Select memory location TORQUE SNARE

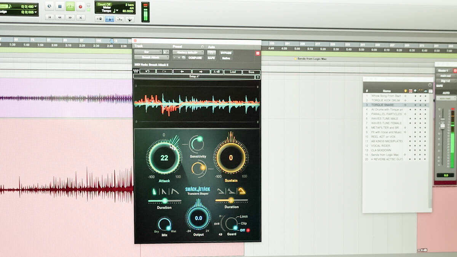[x=382, y=105]
